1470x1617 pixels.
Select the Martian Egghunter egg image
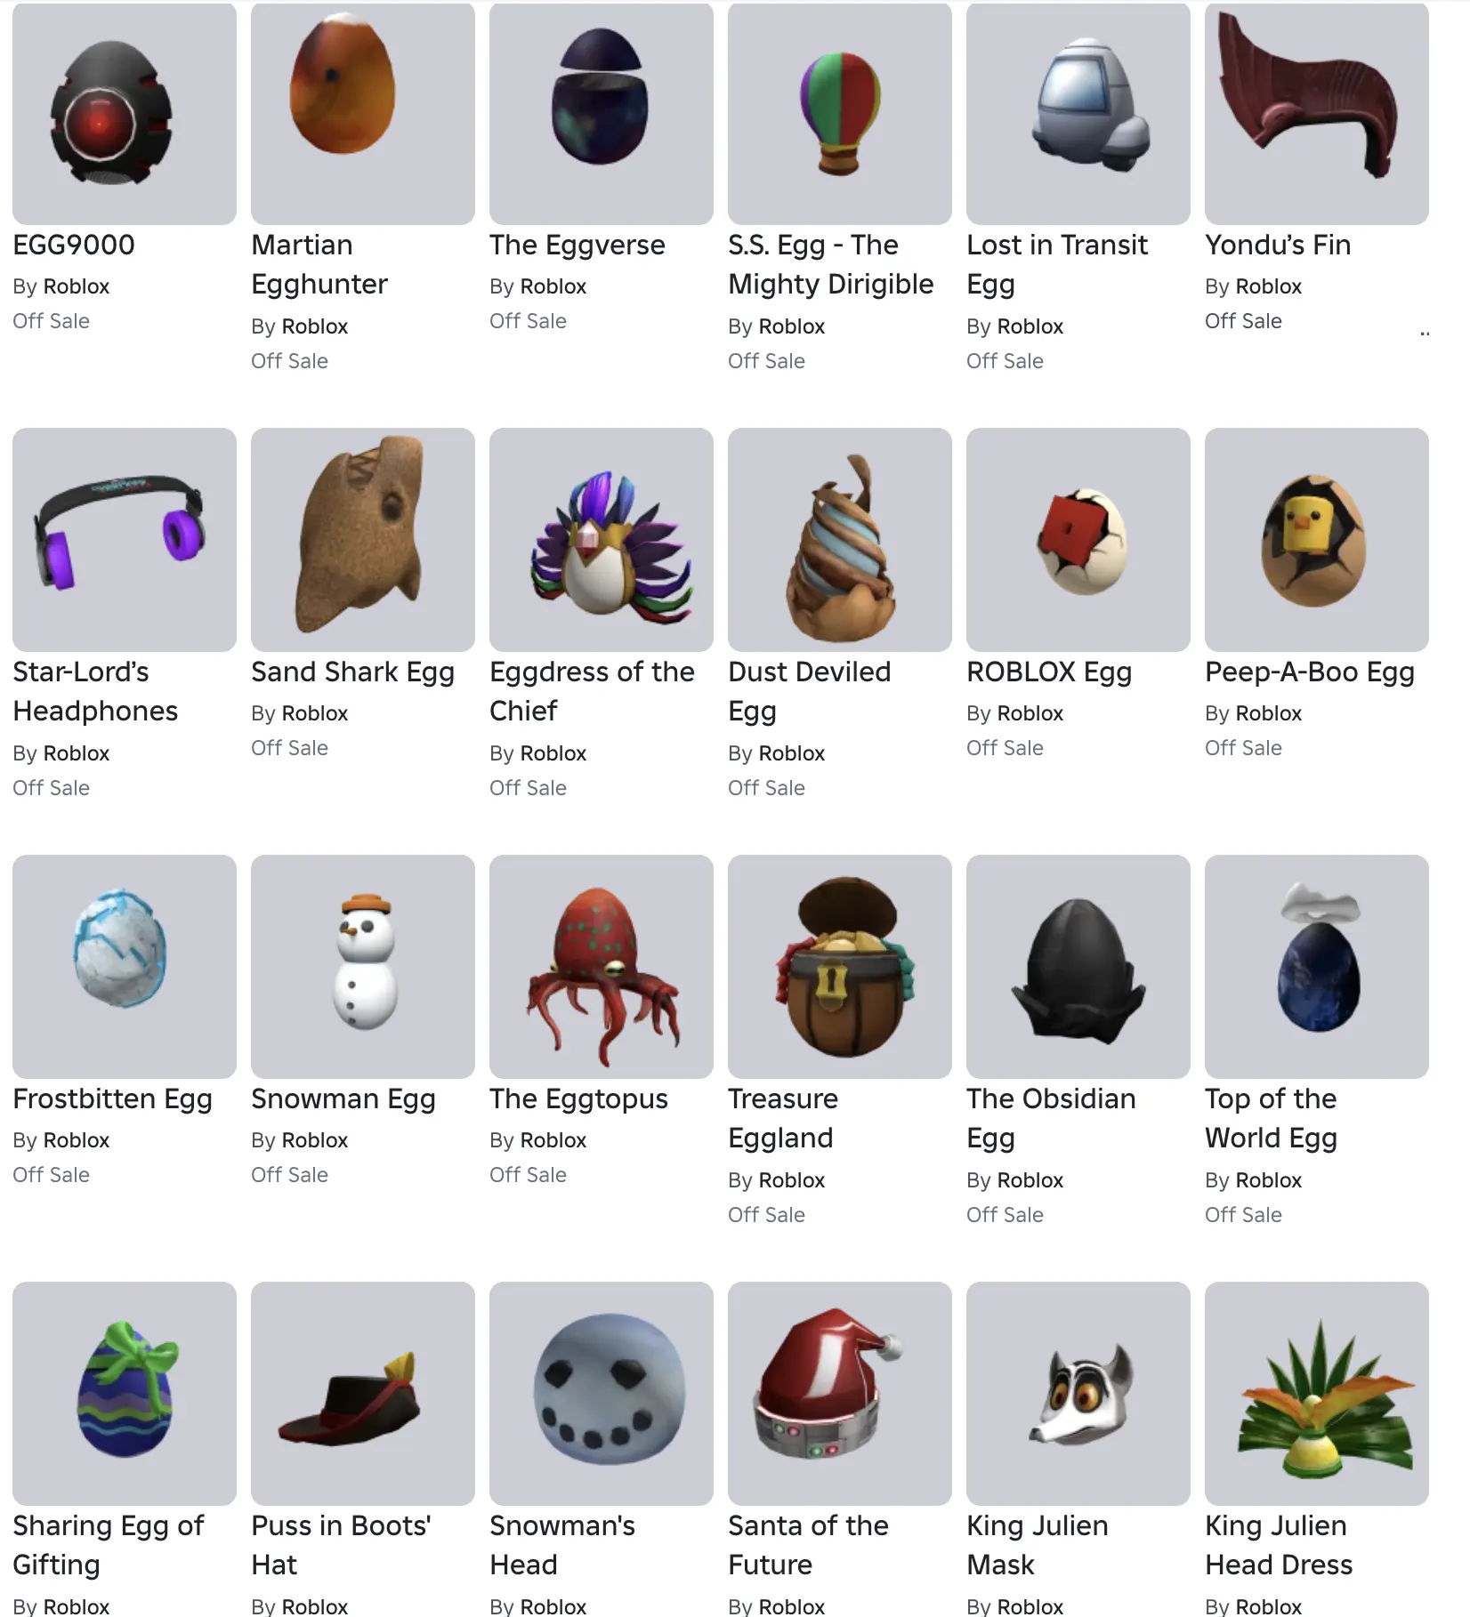pyautogui.click(x=363, y=113)
